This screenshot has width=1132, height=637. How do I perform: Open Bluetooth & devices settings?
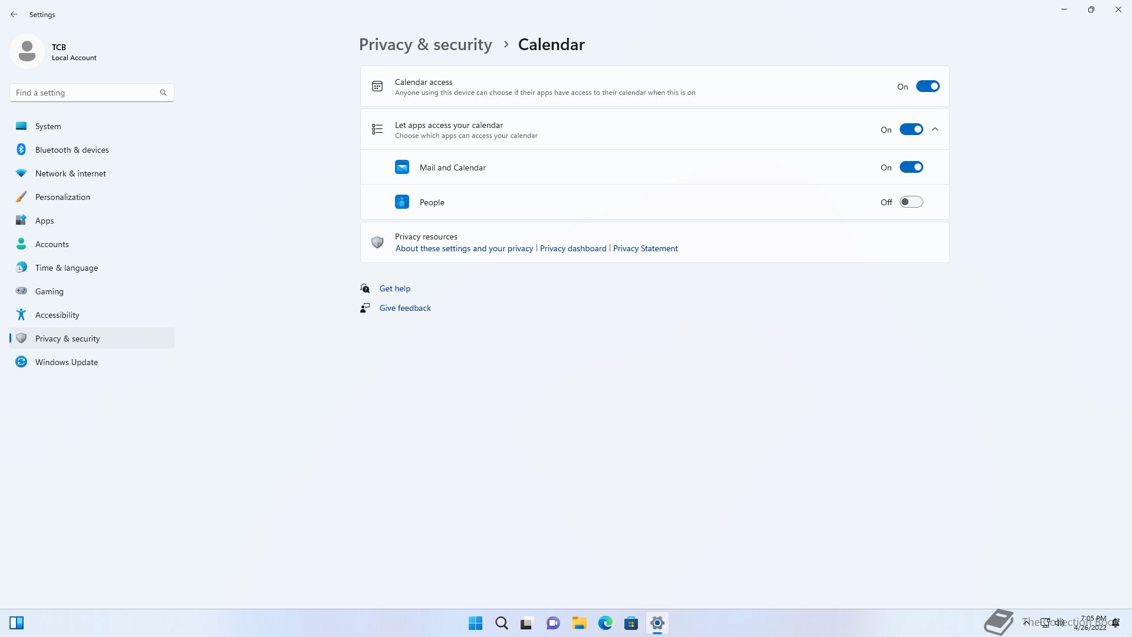pyautogui.click(x=72, y=150)
